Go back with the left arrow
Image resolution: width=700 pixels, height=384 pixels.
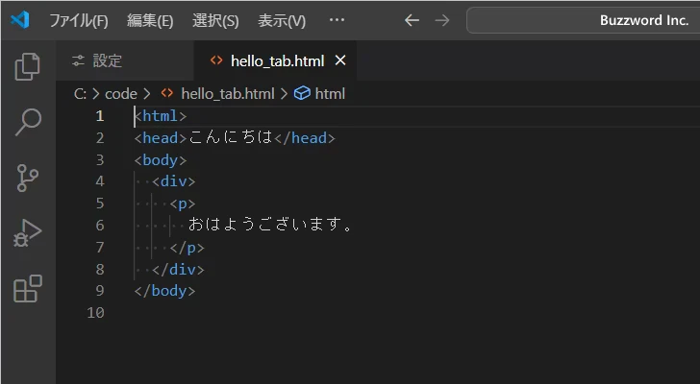click(412, 20)
